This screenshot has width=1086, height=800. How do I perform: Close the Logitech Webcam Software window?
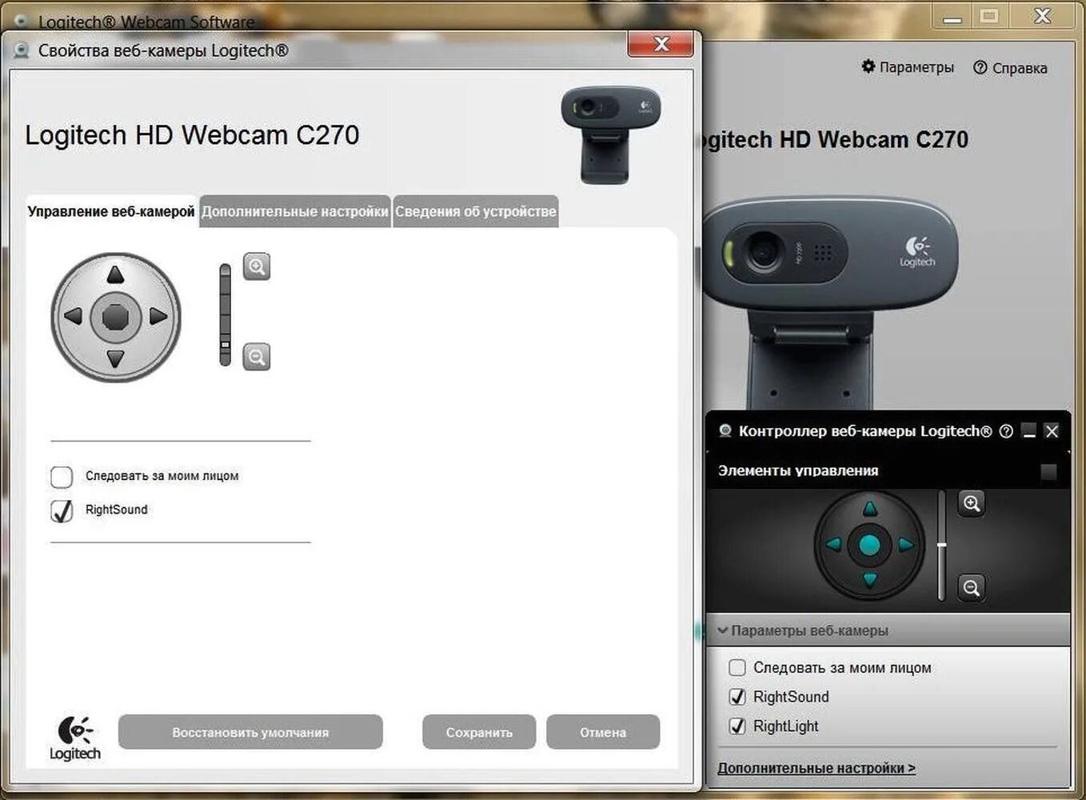coord(1042,16)
